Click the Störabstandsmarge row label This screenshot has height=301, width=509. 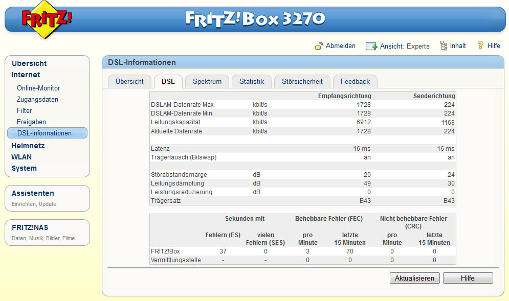point(179,174)
